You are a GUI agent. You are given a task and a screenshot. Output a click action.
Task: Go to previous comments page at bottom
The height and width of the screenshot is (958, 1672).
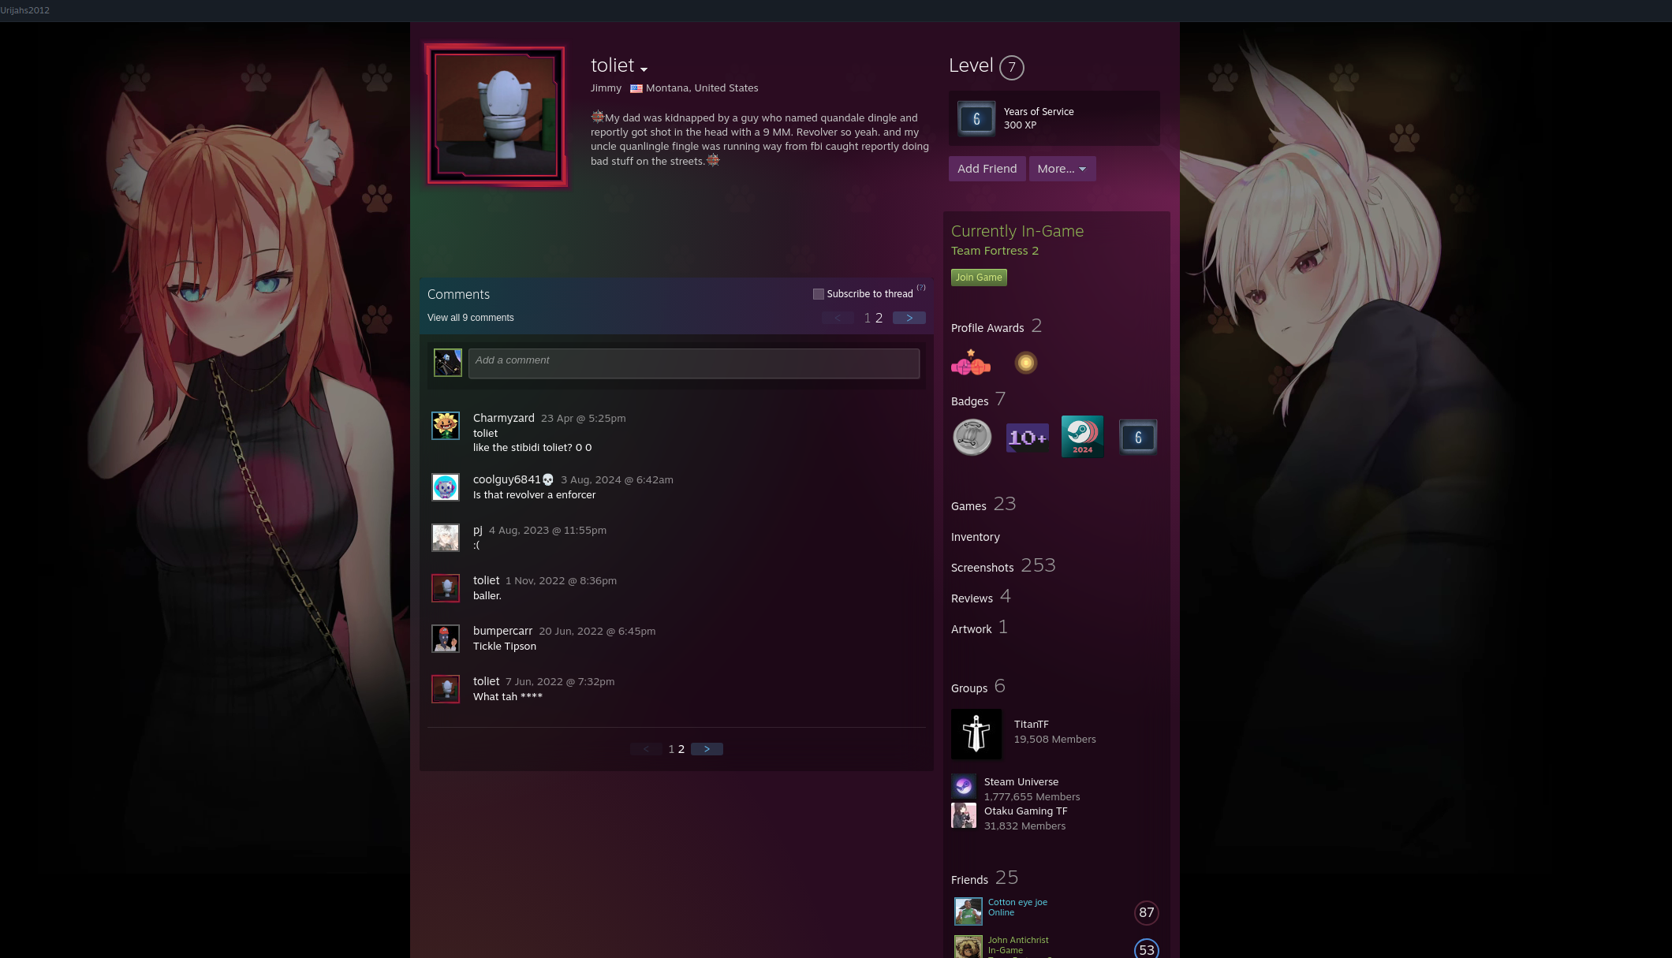[646, 749]
